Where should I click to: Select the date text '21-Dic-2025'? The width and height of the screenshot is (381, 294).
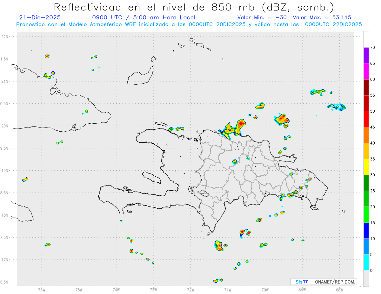click(x=40, y=17)
